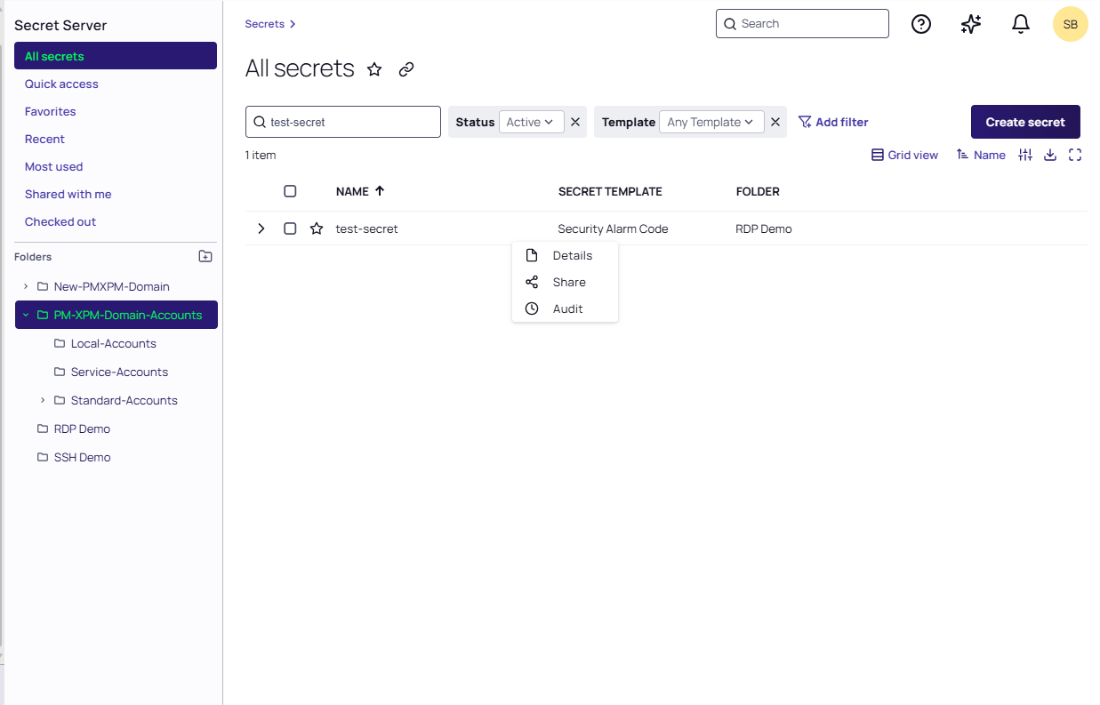Click the RDP Demo folder cell in the table
The height and width of the screenshot is (705, 1100).
pos(764,228)
